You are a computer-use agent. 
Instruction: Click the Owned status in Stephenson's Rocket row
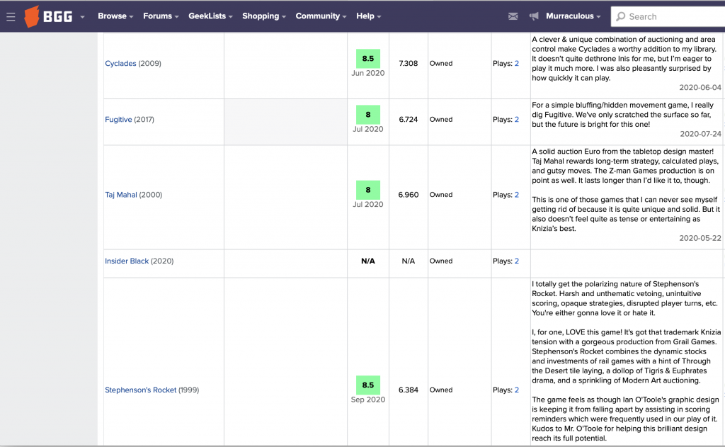pyautogui.click(x=441, y=390)
